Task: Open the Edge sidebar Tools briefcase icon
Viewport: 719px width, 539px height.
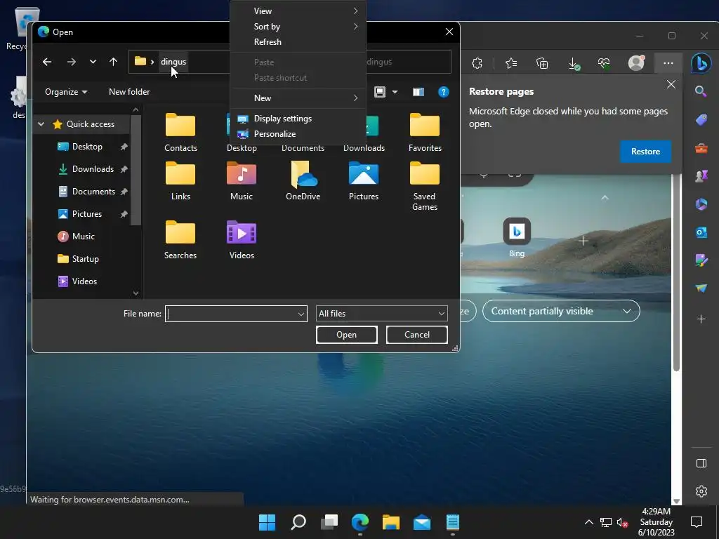Action: pyautogui.click(x=701, y=148)
